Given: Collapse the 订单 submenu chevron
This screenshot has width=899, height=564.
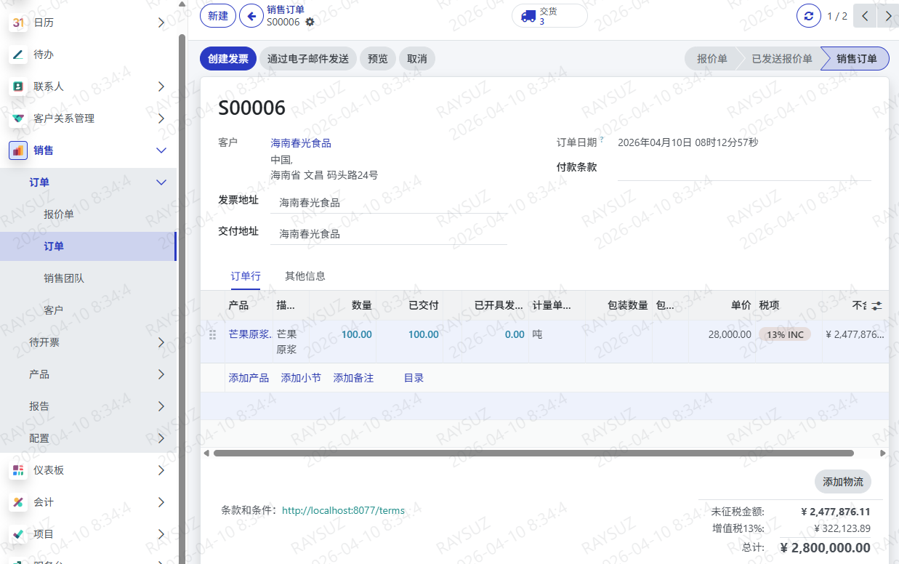Looking at the screenshot, I should [x=161, y=182].
